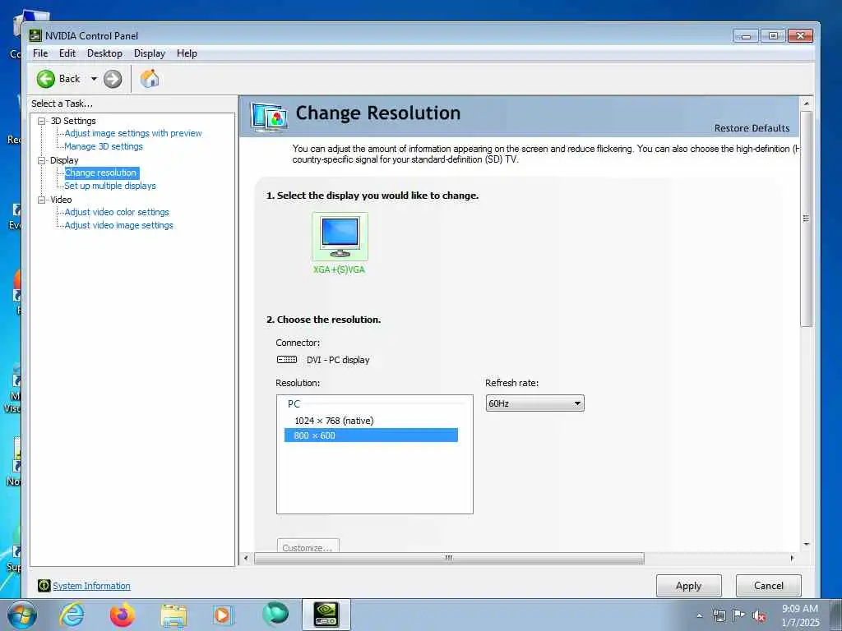This screenshot has height=631, width=842.
Task: Select 800 × 600 resolution
Action: click(x=371, y=435)
